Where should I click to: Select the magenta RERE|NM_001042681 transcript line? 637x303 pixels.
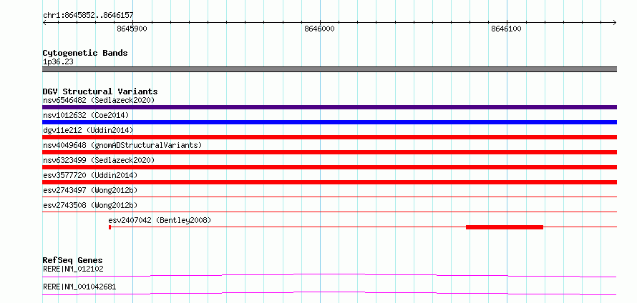tap(329, 293)
